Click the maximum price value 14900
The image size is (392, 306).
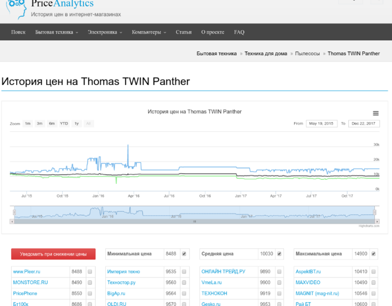pyautogui.click(x=361, y=254)
